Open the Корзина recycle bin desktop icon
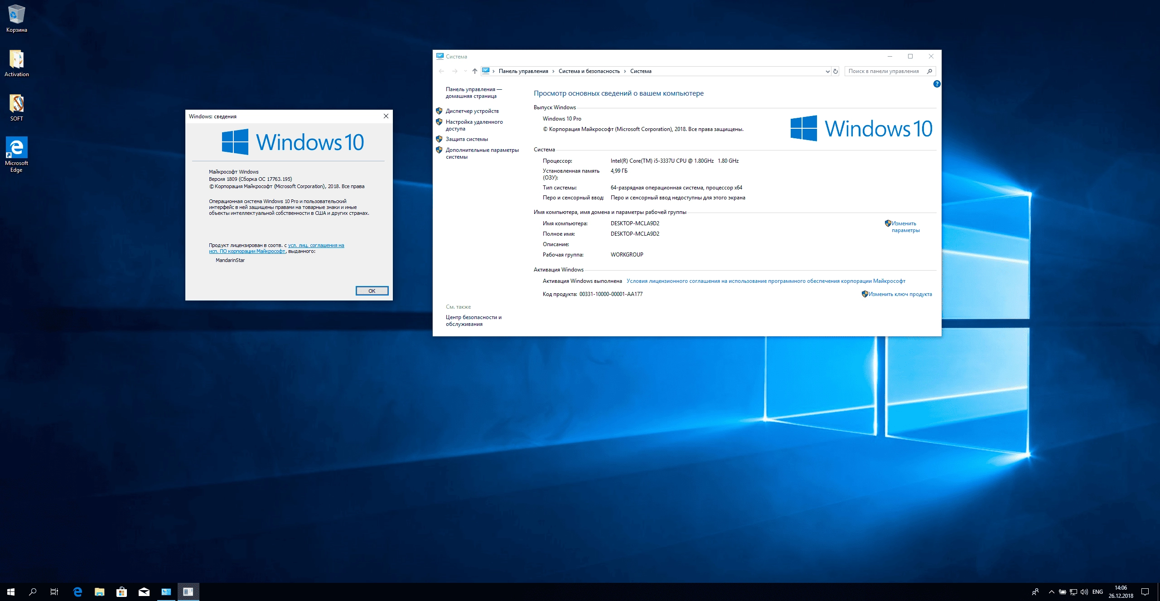The height and width of the screenshot is (601, 1160). click(x=17, y=18)
